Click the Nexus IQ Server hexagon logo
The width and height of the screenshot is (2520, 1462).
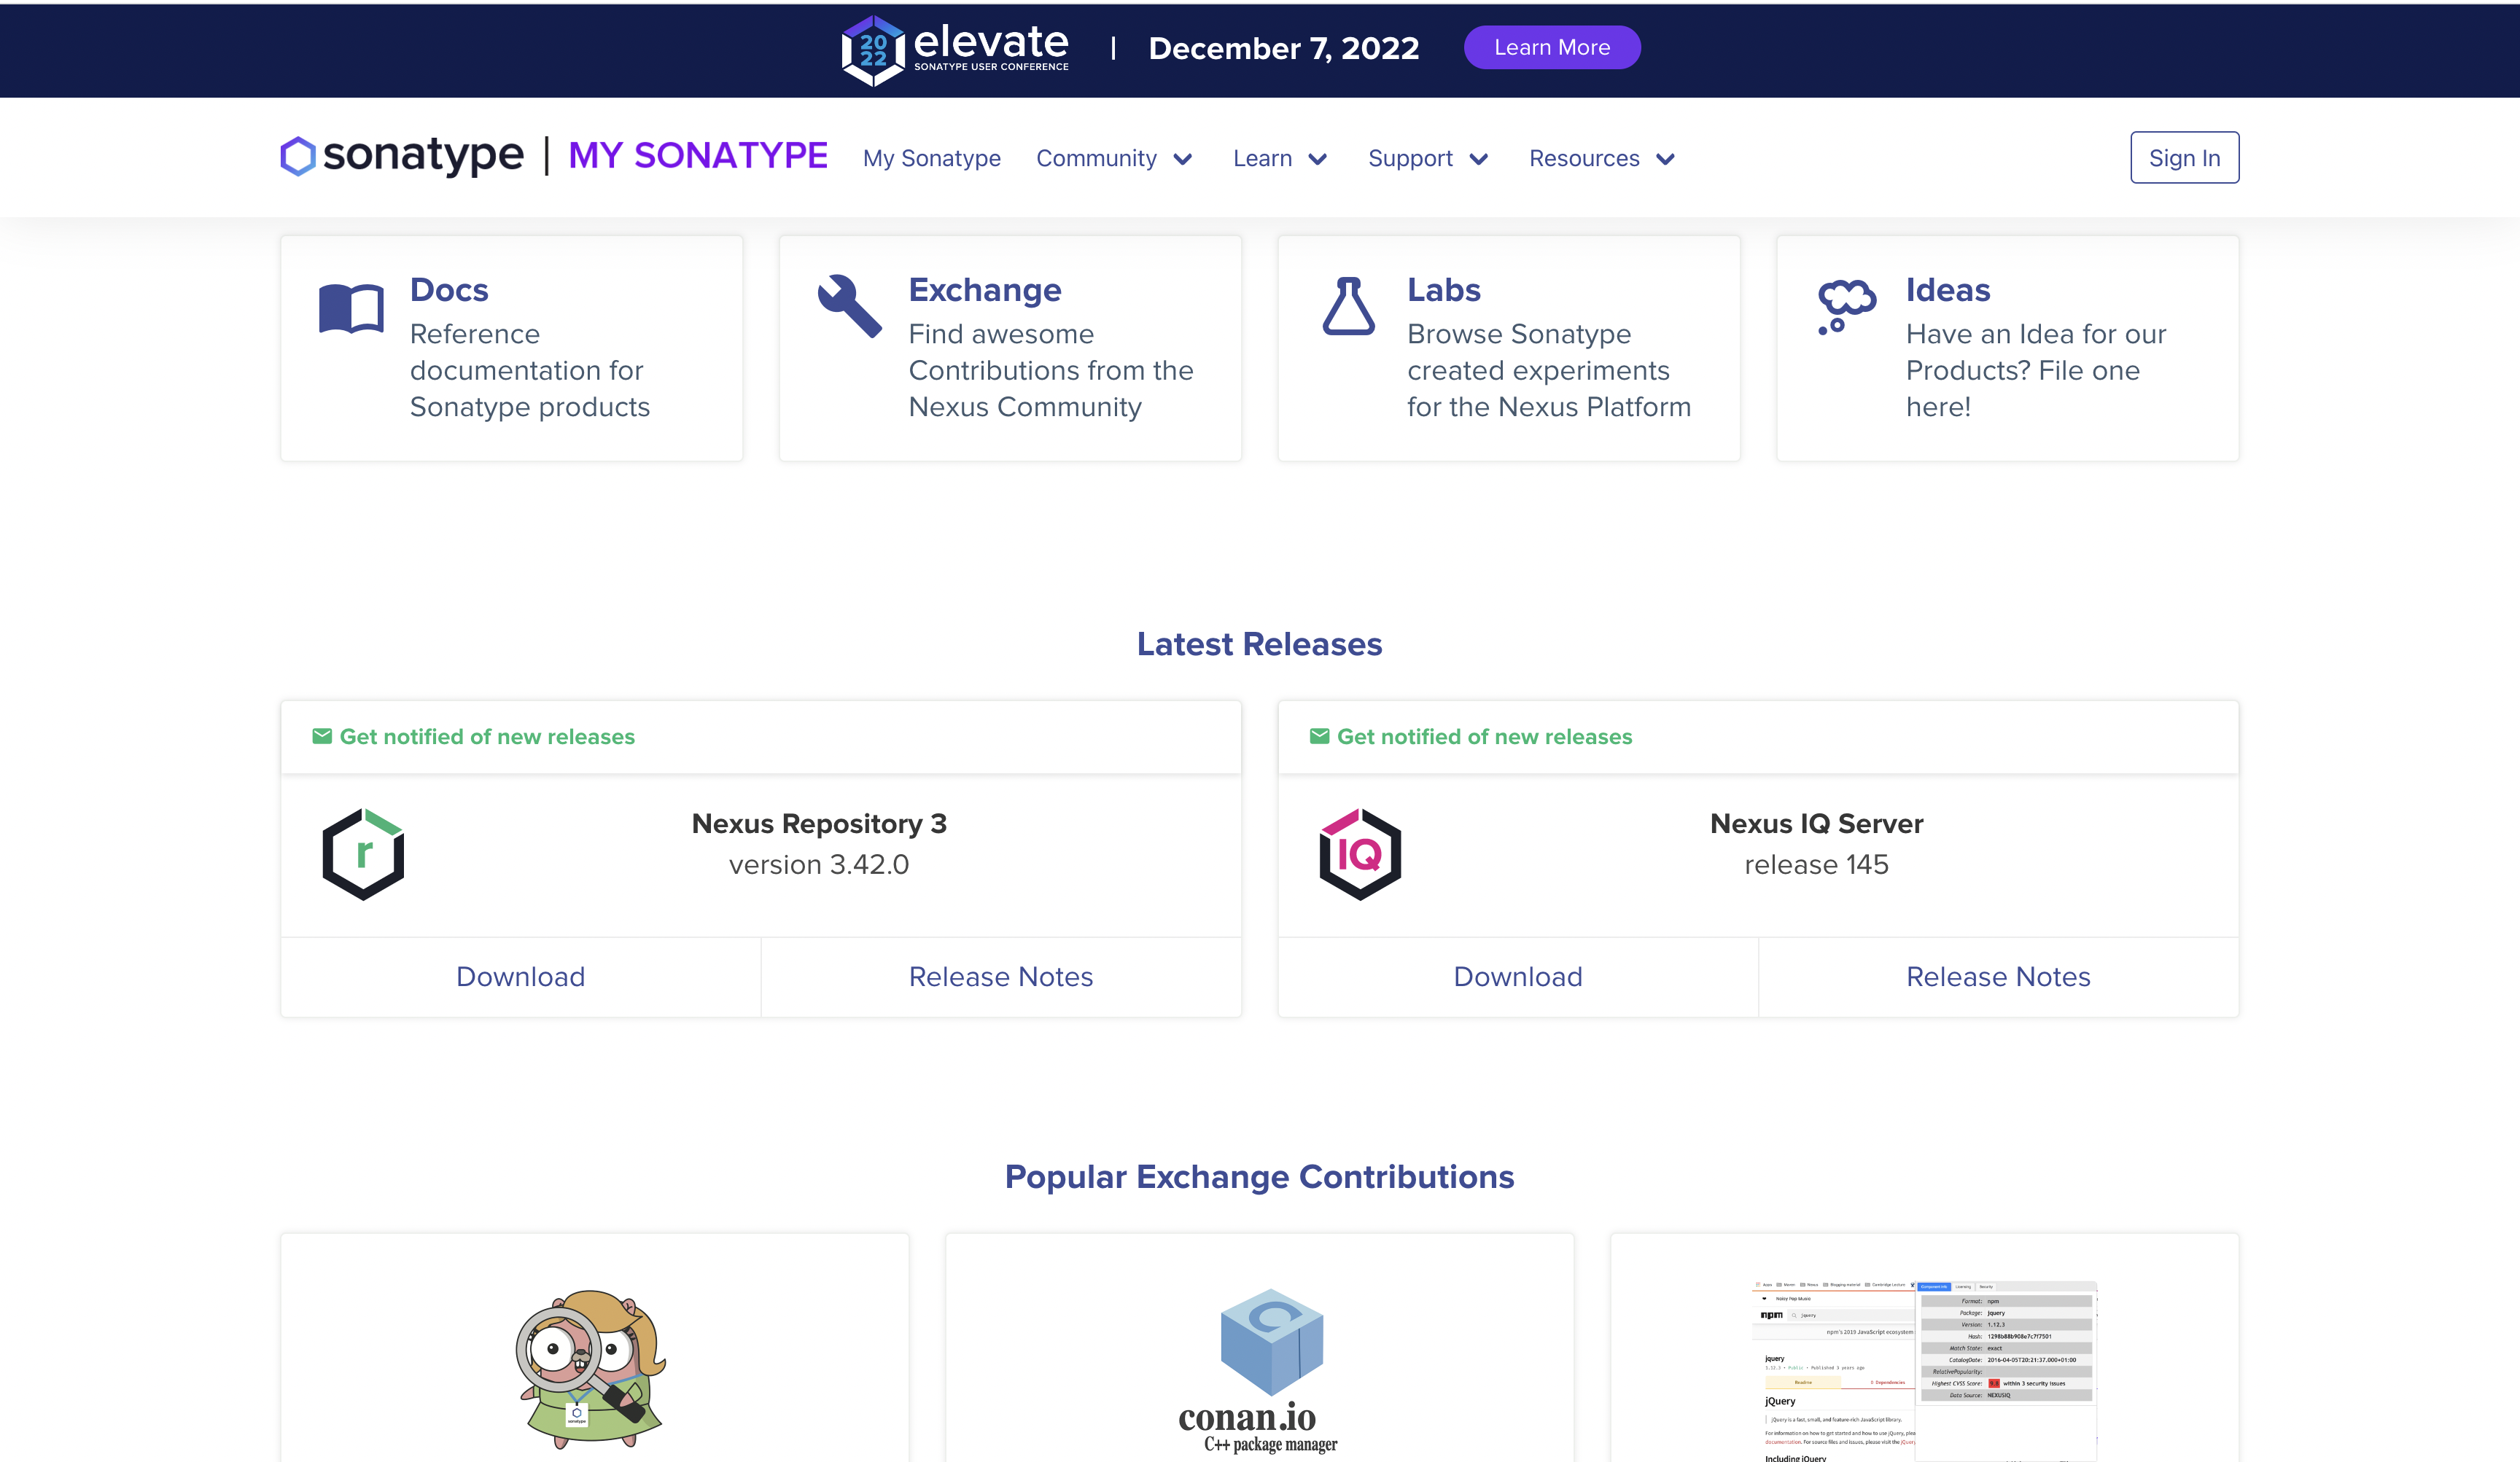point(1360,854)
